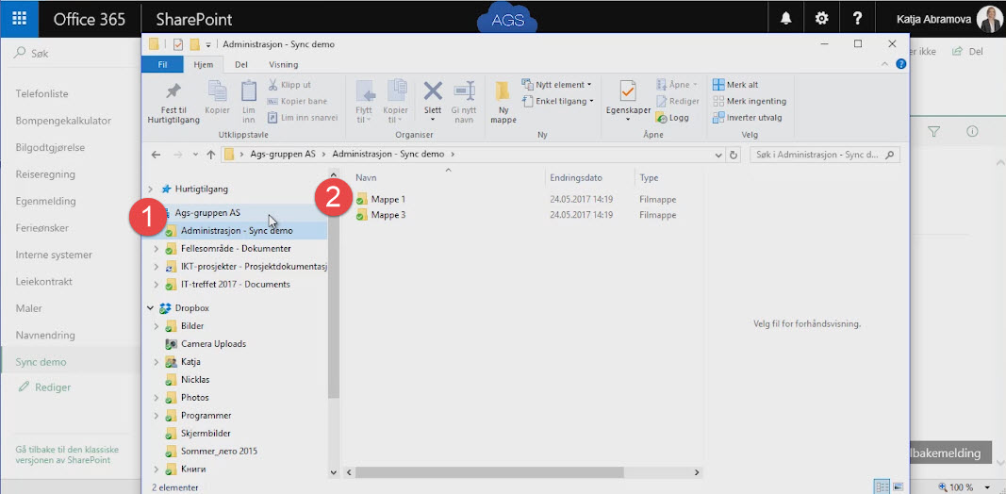Open SharePoint notifications bell
The image size is (1006, 494).
tap(785, 19)
